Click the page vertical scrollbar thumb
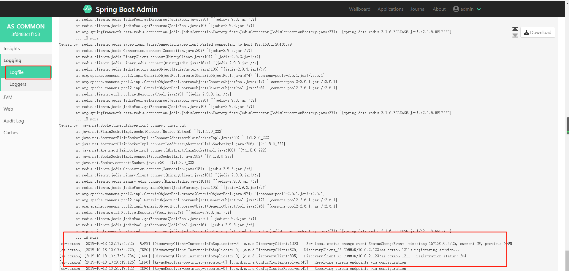 click(568, 126)
